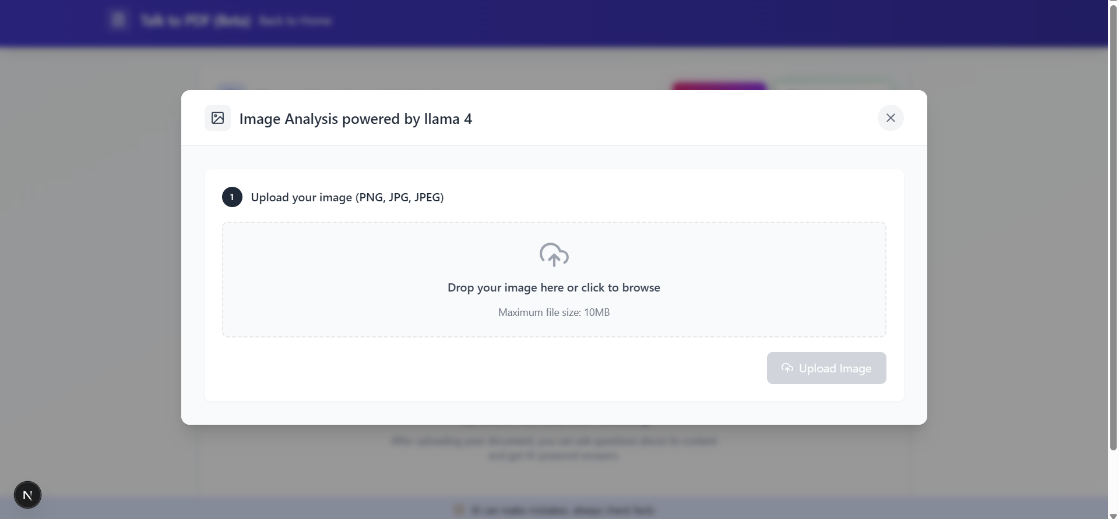Click the cloud icon inside Upload Image button
Viewport: 1119px width, 519px height.
click(787, 368)
